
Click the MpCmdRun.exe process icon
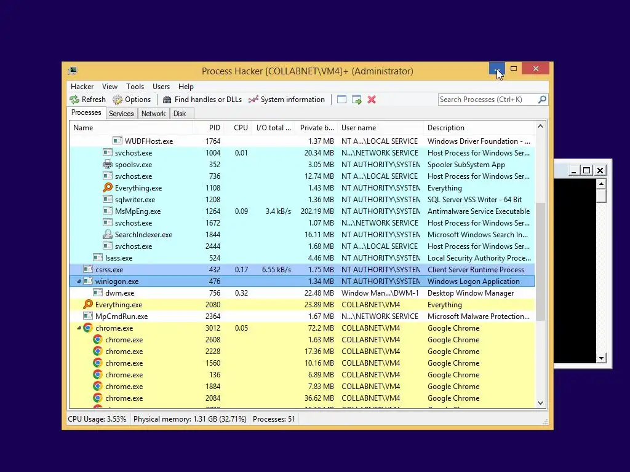coord(88,316)
